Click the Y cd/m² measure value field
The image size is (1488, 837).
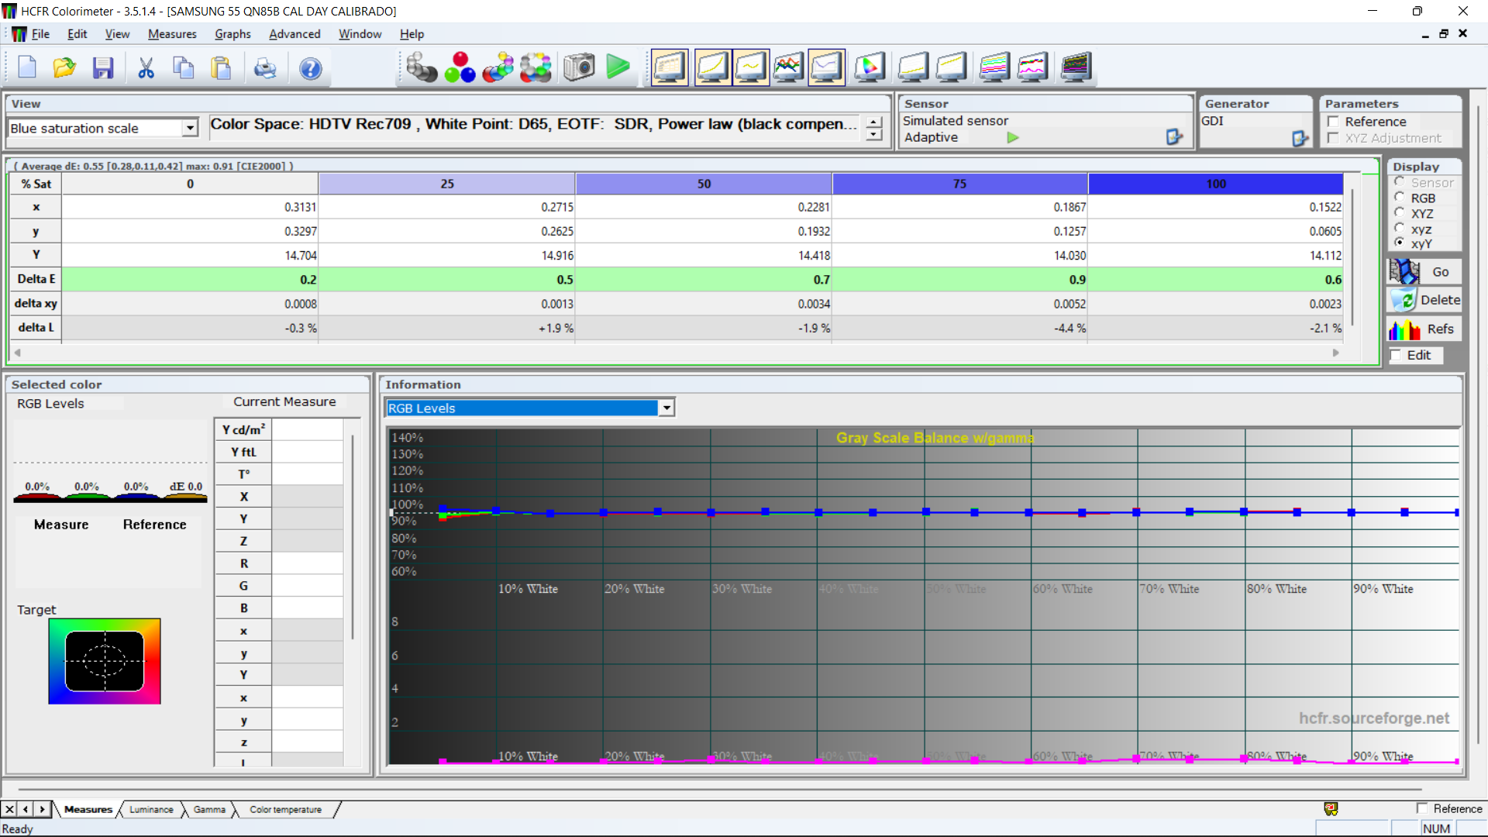click(x=308, y=429)
